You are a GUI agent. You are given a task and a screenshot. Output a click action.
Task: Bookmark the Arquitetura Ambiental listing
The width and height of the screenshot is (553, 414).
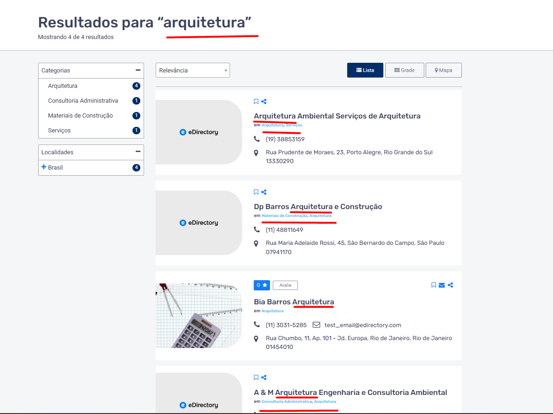pos(256,102)
